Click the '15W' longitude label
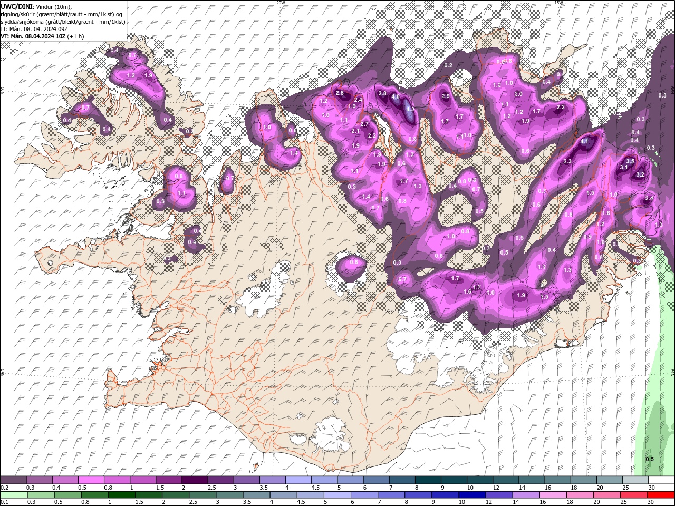The image size is (675, 506). point(558,3)
